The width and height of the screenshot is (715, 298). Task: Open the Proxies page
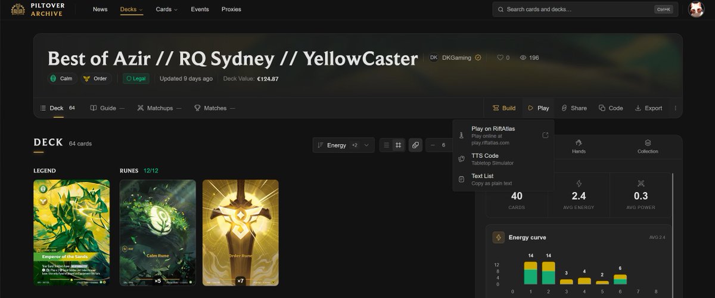pos(231,10)
